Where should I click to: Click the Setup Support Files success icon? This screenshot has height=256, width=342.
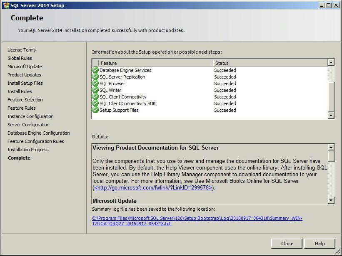pos(95,110)
